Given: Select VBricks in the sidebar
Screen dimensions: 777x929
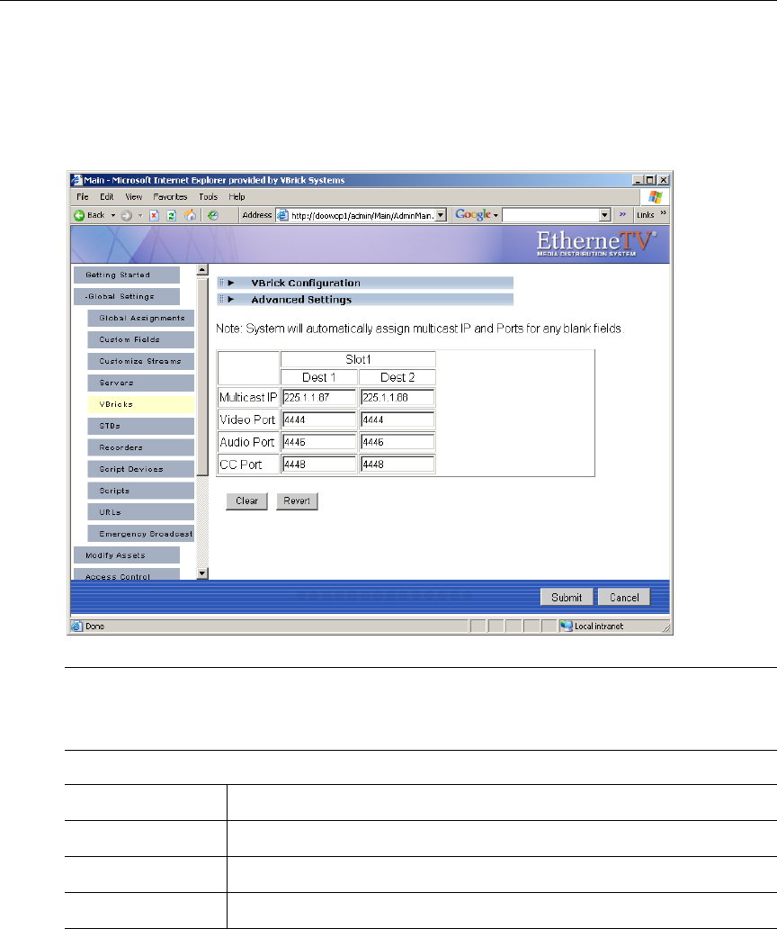Looking at the screenshot, I should [141, 404].
